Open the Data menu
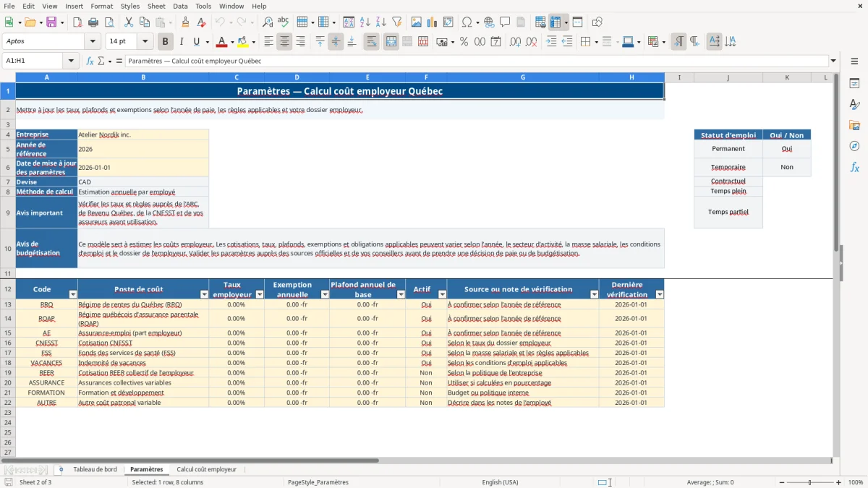 180,6
